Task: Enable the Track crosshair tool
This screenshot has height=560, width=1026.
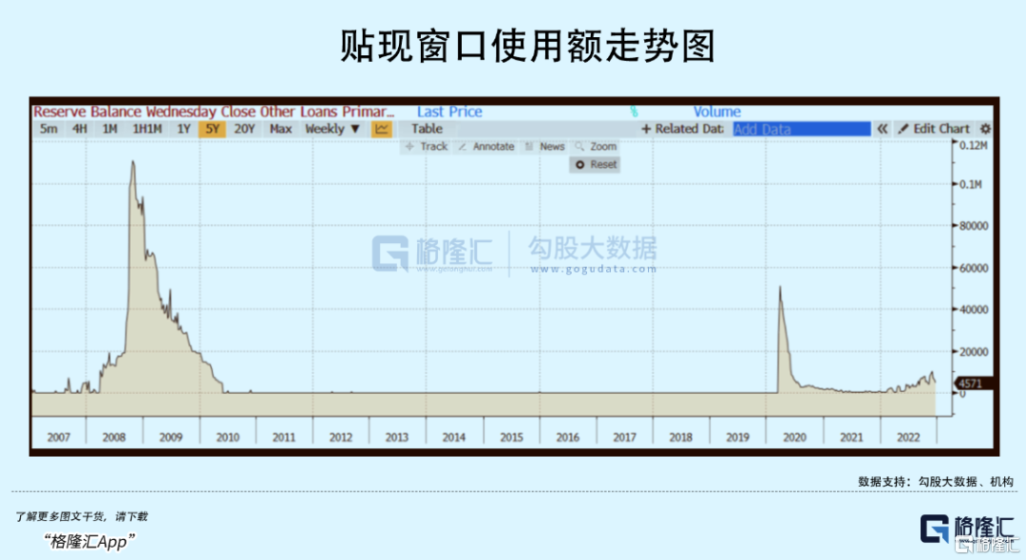Action: (427, 147)
